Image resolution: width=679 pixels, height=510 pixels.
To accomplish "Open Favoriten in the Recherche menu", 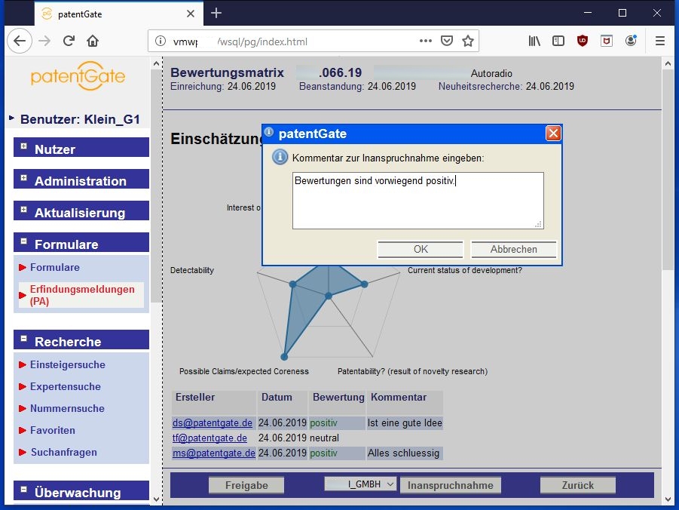I will (x=53, y=430).
